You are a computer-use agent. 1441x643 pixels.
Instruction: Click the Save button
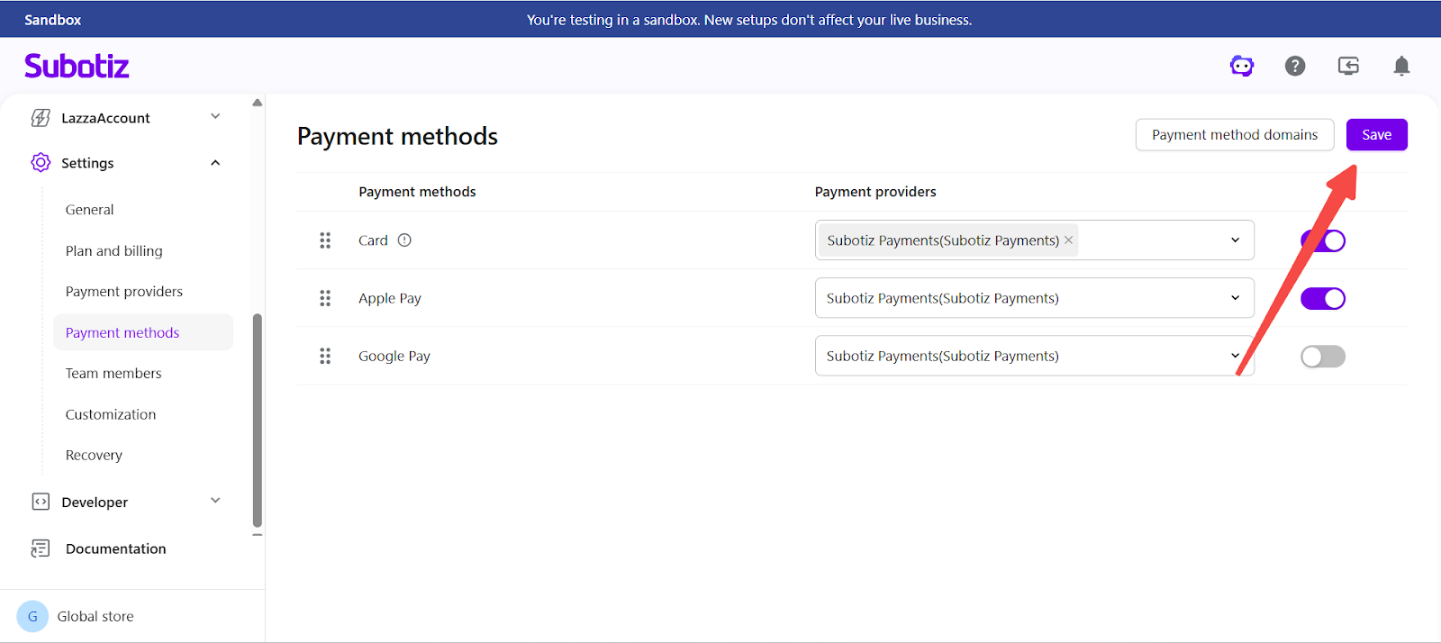pos(1376,135)
